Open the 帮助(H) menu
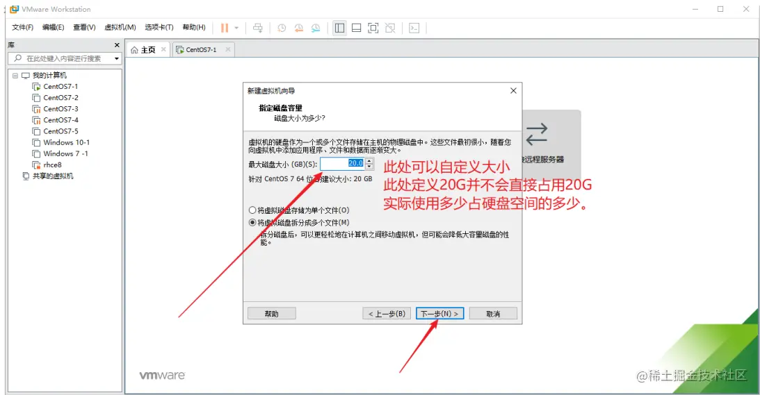Screen dimensions: 760x395 click(x=194, y=28)
